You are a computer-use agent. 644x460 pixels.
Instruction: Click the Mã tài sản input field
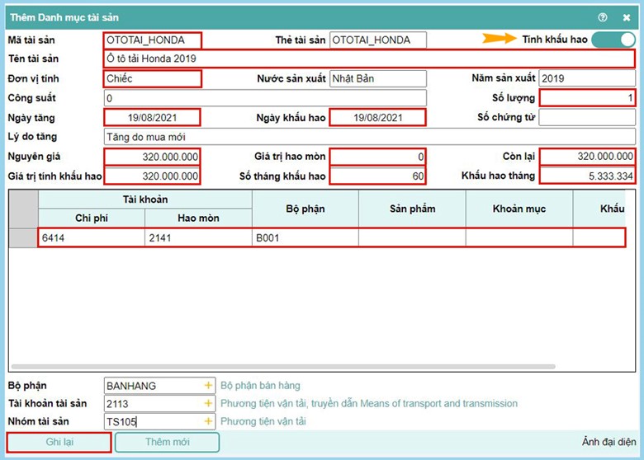pos(152,40)
